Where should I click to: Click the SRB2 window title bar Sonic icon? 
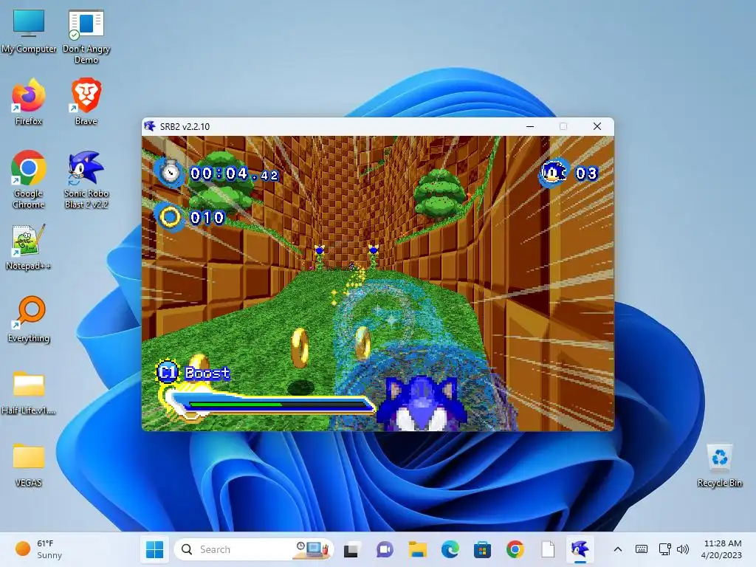coord(150,126)
